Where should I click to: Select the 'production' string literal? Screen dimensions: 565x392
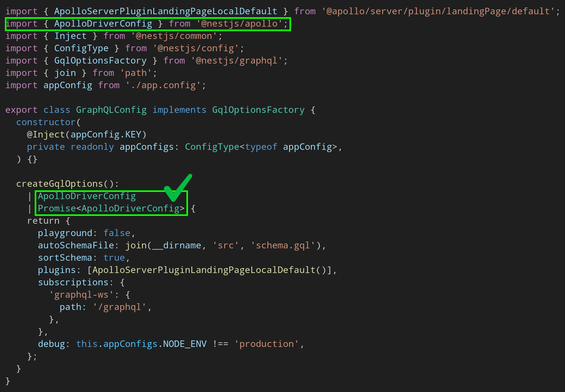267,344
